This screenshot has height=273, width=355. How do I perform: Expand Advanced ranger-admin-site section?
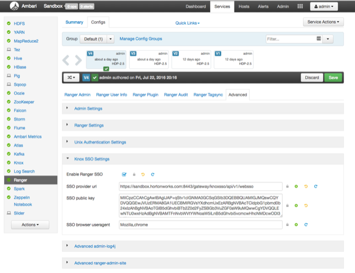coord(100,263)
